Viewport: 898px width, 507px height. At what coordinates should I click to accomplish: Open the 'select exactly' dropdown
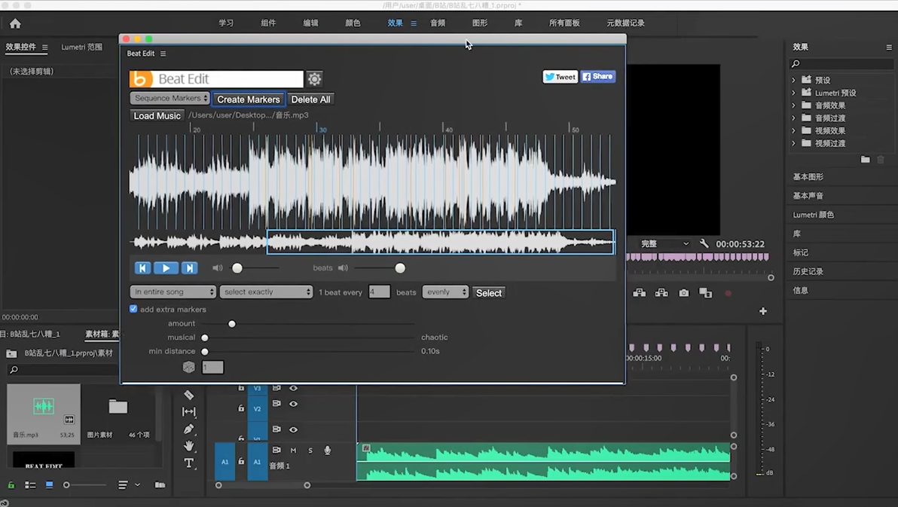tap(266, 292)
